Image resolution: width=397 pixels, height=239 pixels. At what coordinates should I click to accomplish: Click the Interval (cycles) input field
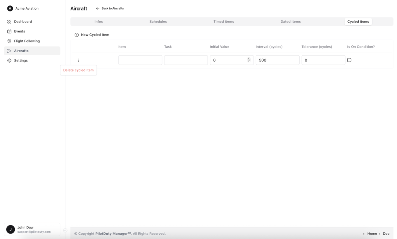click(x=278, y=60)
